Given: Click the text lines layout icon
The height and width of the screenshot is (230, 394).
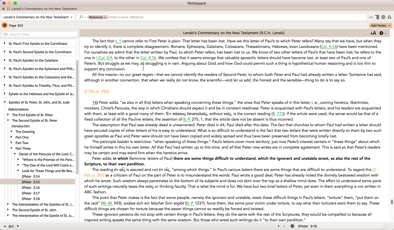Looking at the screenshot, I should coord(377,17).
